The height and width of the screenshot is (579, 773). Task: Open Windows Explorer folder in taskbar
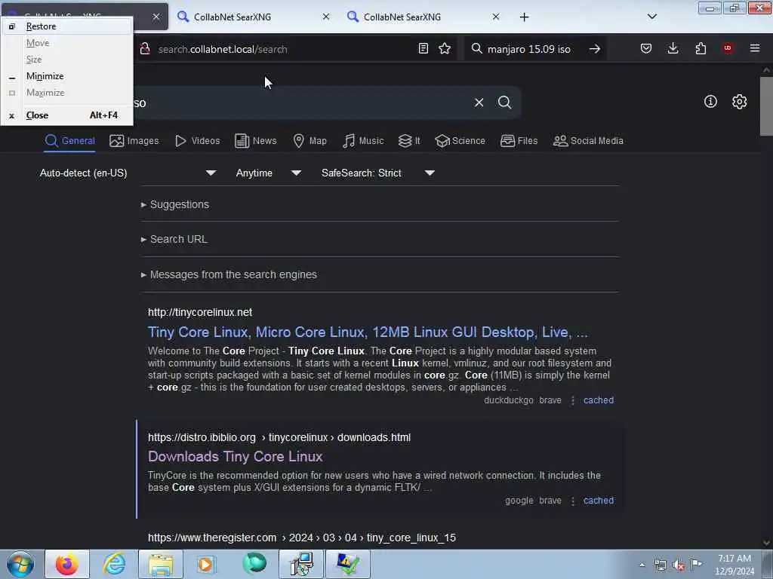161,564
